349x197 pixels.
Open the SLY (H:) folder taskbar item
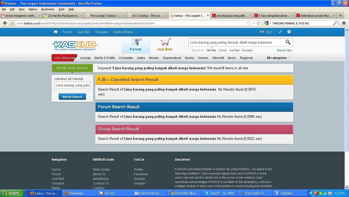point(115,193)
